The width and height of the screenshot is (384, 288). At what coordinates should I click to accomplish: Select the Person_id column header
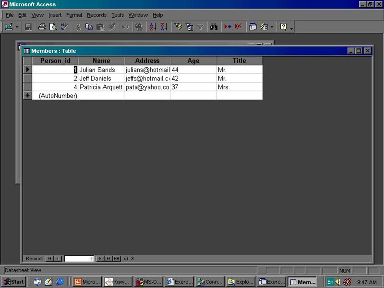pyautogui.click(x=55, y=61)
